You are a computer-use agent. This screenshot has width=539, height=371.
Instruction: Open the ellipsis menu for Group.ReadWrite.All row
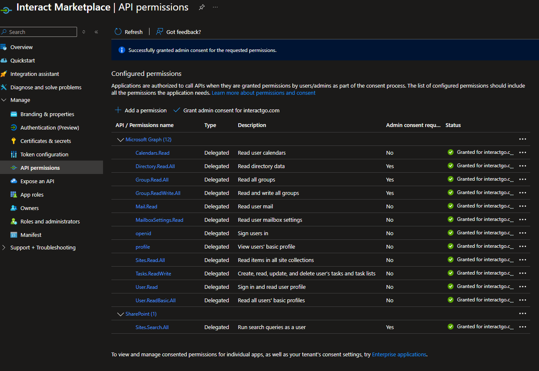[523, 193]
